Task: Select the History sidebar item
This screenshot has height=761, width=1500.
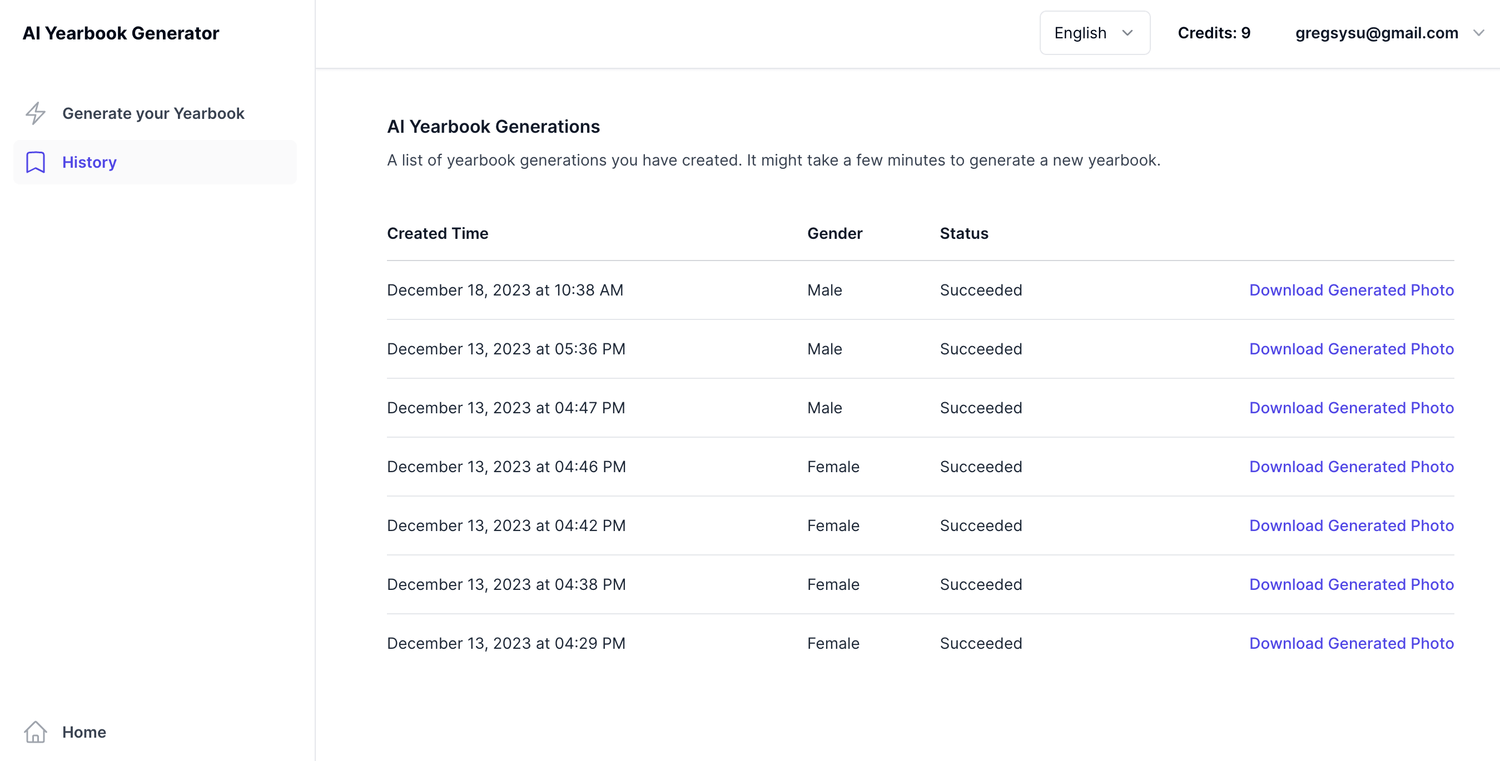Action: click(155, 162)
